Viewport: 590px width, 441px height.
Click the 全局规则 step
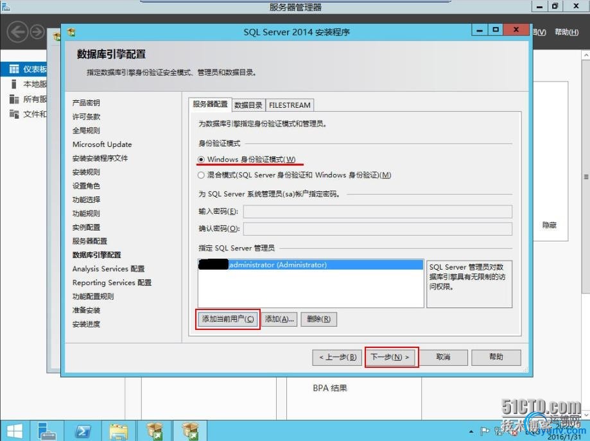pos(86,130)
